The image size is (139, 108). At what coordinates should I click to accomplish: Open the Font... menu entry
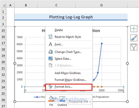click(59, 44)
